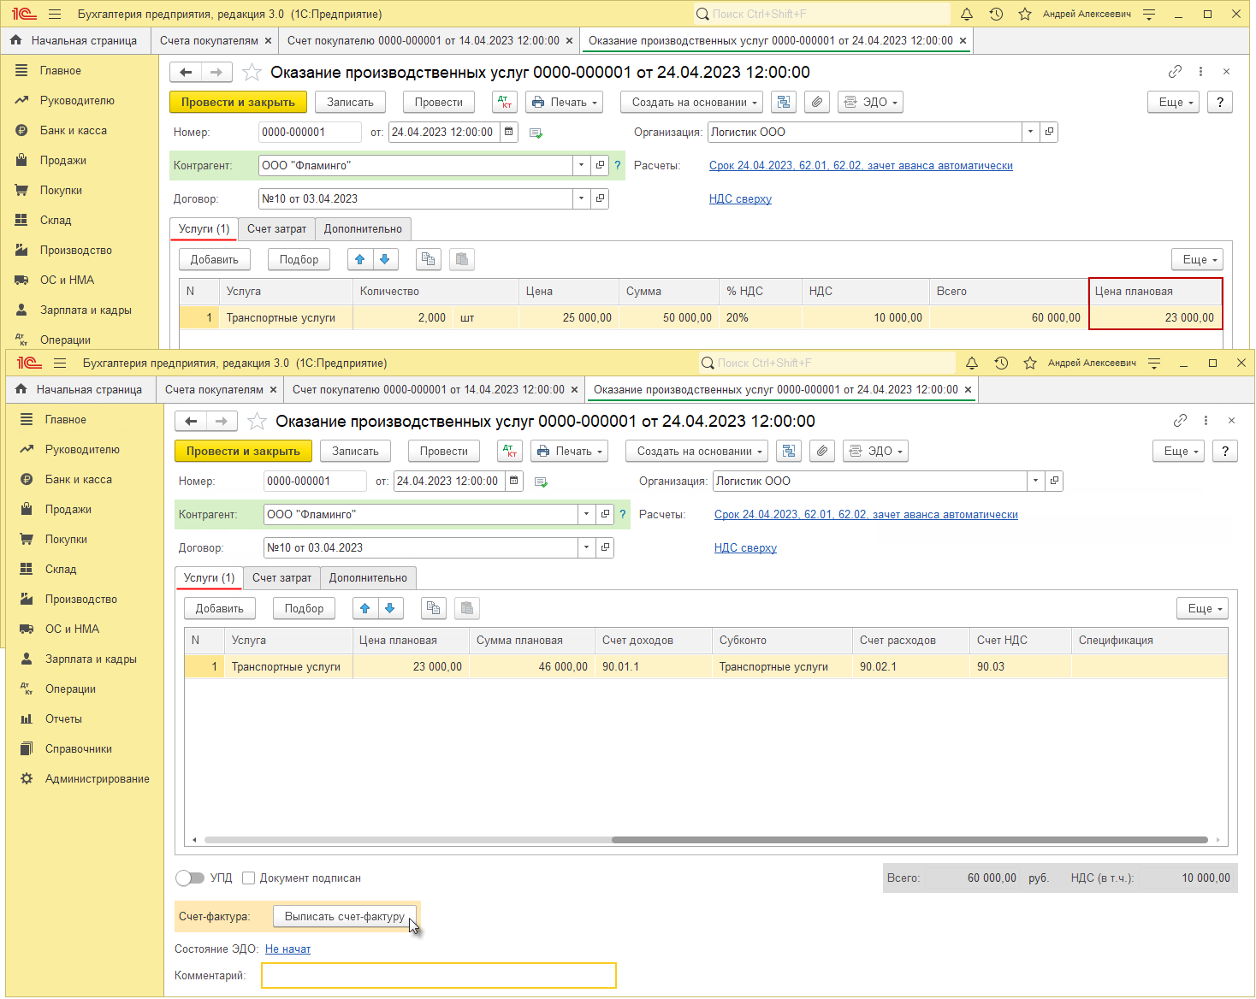
Task: Open hamburger main menu in lower window title bar
Action: (60, 363)
